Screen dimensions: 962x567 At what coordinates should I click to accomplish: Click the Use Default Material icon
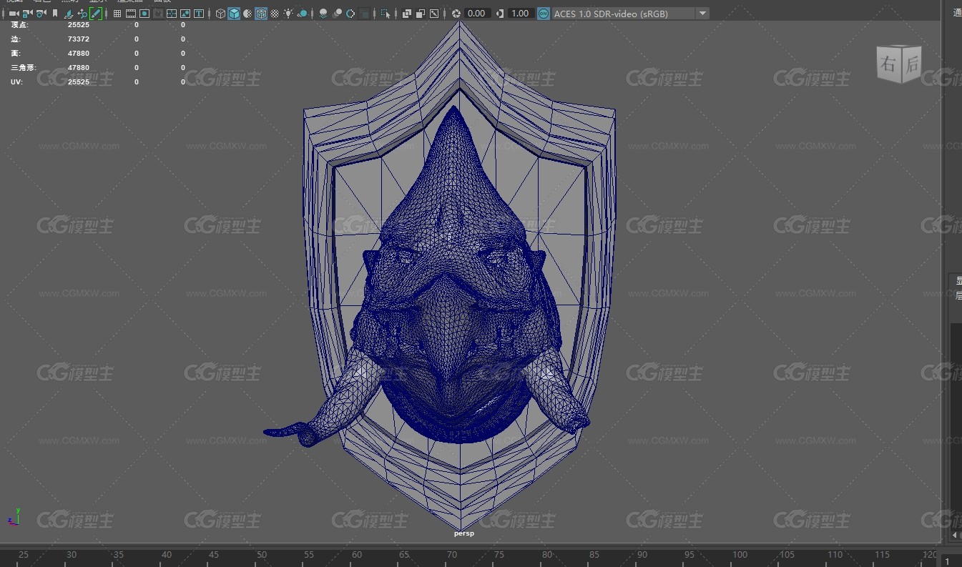pyautogui.click(x=247, y=14)
